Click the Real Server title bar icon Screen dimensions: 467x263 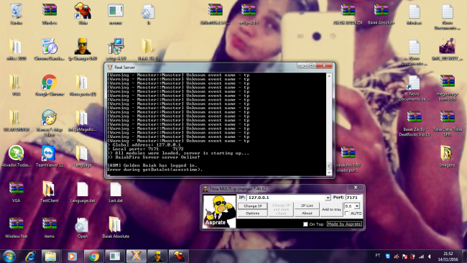coord(110,68)
